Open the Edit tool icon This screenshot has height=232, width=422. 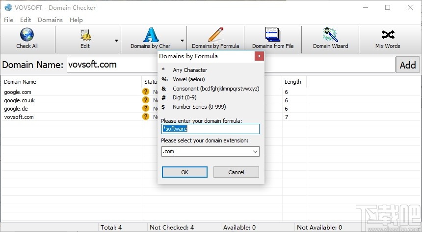85,35
